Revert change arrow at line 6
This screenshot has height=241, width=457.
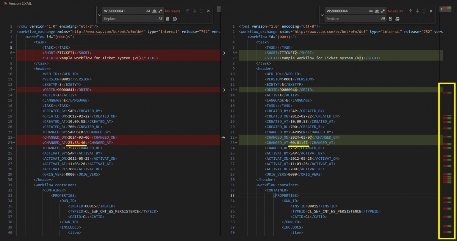[223, 53]
